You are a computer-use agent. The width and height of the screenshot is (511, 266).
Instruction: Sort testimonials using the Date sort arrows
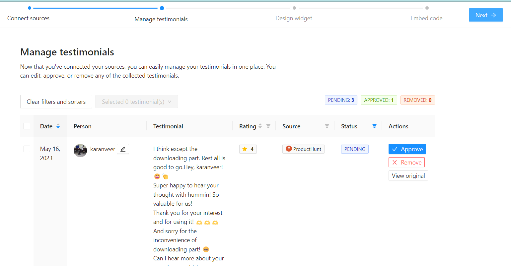[x=58, y=126]
